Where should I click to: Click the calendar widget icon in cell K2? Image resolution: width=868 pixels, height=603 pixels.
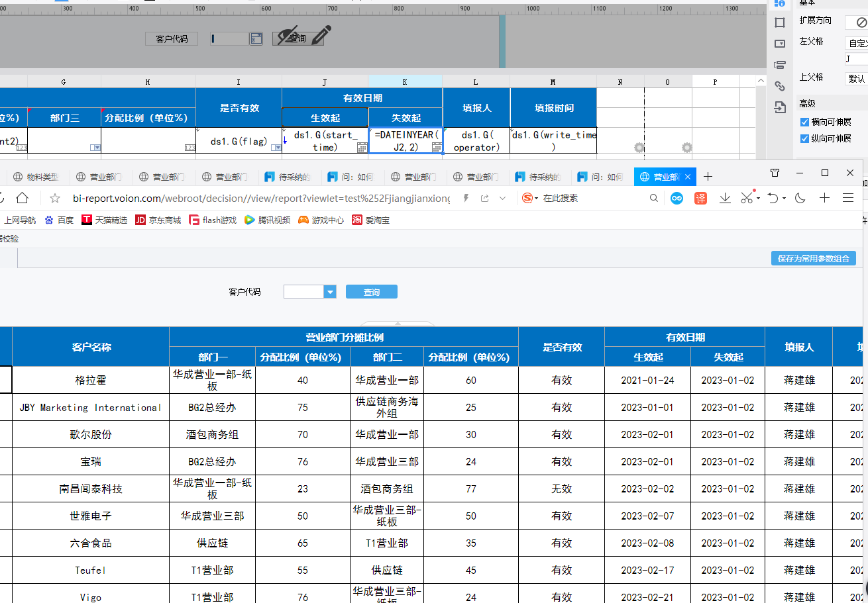(x=437, y=148)
